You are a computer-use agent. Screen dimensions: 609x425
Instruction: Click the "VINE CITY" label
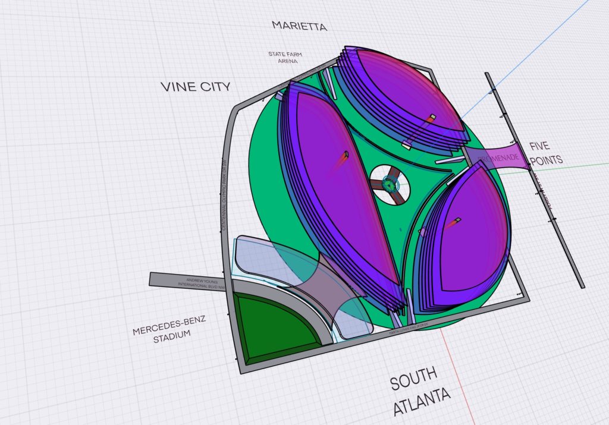coord(195,87)
